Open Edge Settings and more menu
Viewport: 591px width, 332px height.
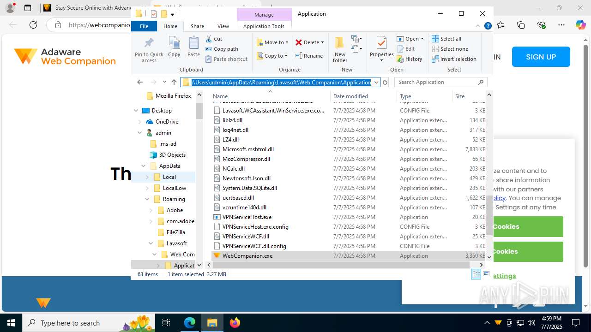(561, 25)
